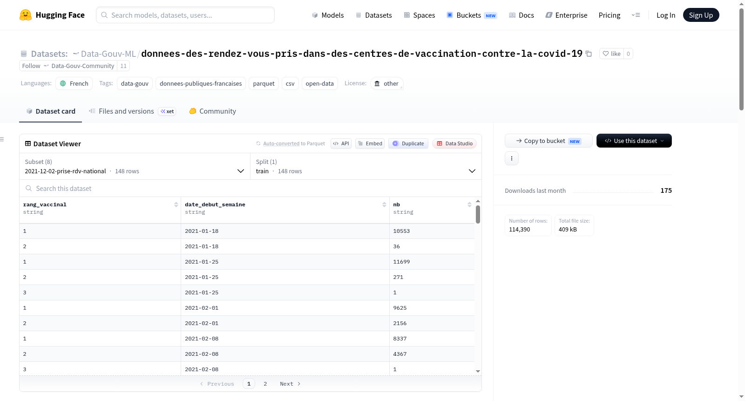This screenshot has width=745, height=401.
Task: Switch to Files and versions tab
Action: point(132,111)
